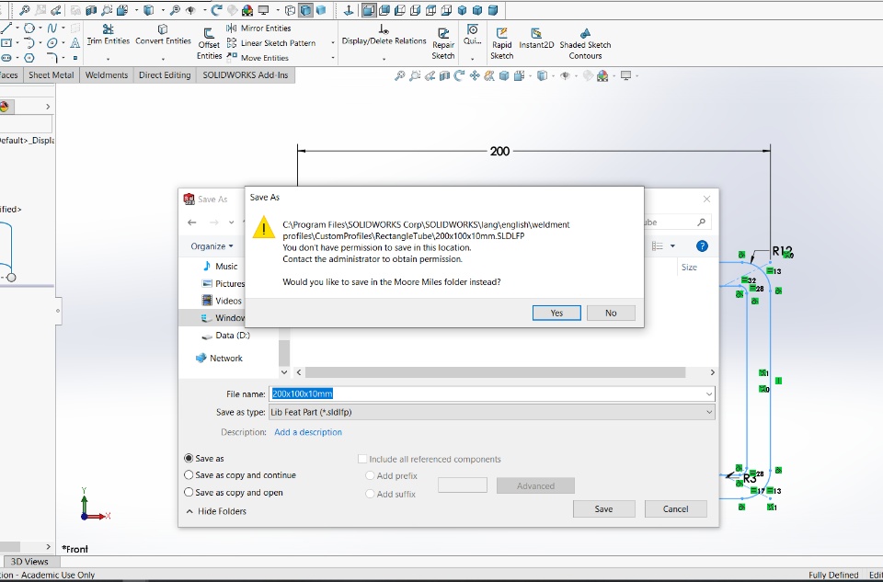This screenshot has width=883, height=582.
Task: Click the Save button in Save As dialog
Action: tap(603, 508)
